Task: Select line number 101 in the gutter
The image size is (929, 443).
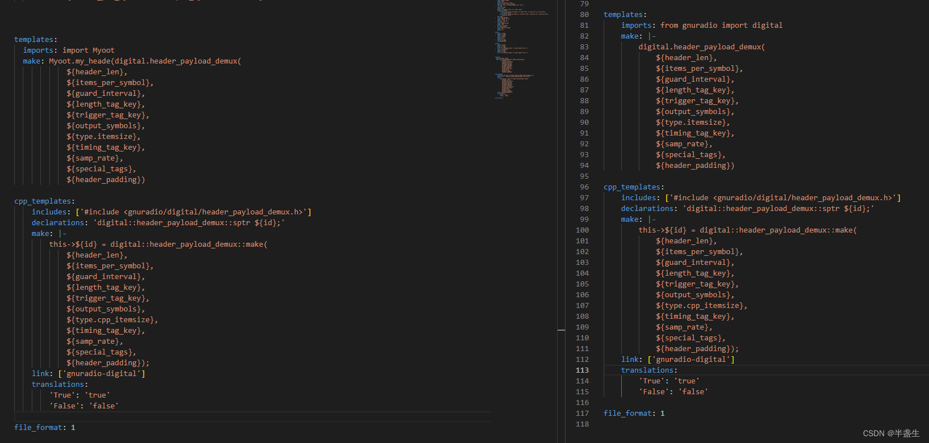Action: point(583,241)
